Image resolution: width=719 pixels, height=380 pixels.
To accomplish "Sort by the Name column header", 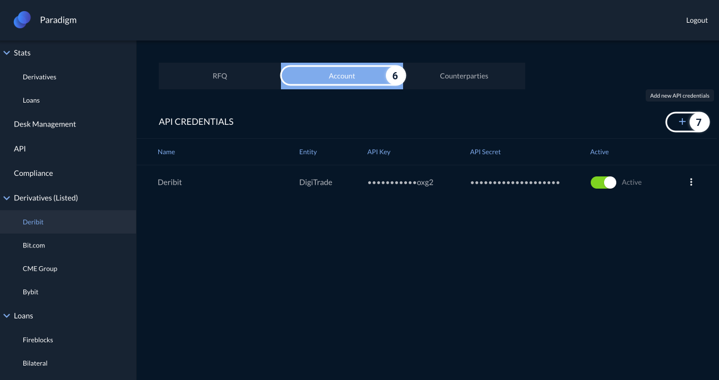I will click(x=166, y=152).
